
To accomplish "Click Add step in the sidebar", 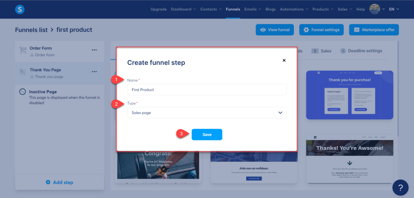I will click(x=59, y=182).
